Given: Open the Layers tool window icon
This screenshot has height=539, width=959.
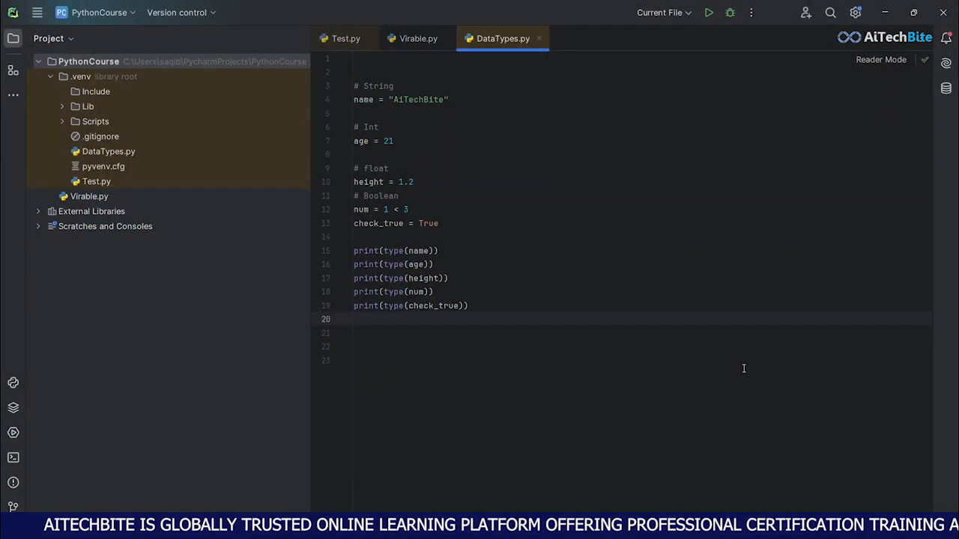Looking at the screenshot, I should coord(13,407).
